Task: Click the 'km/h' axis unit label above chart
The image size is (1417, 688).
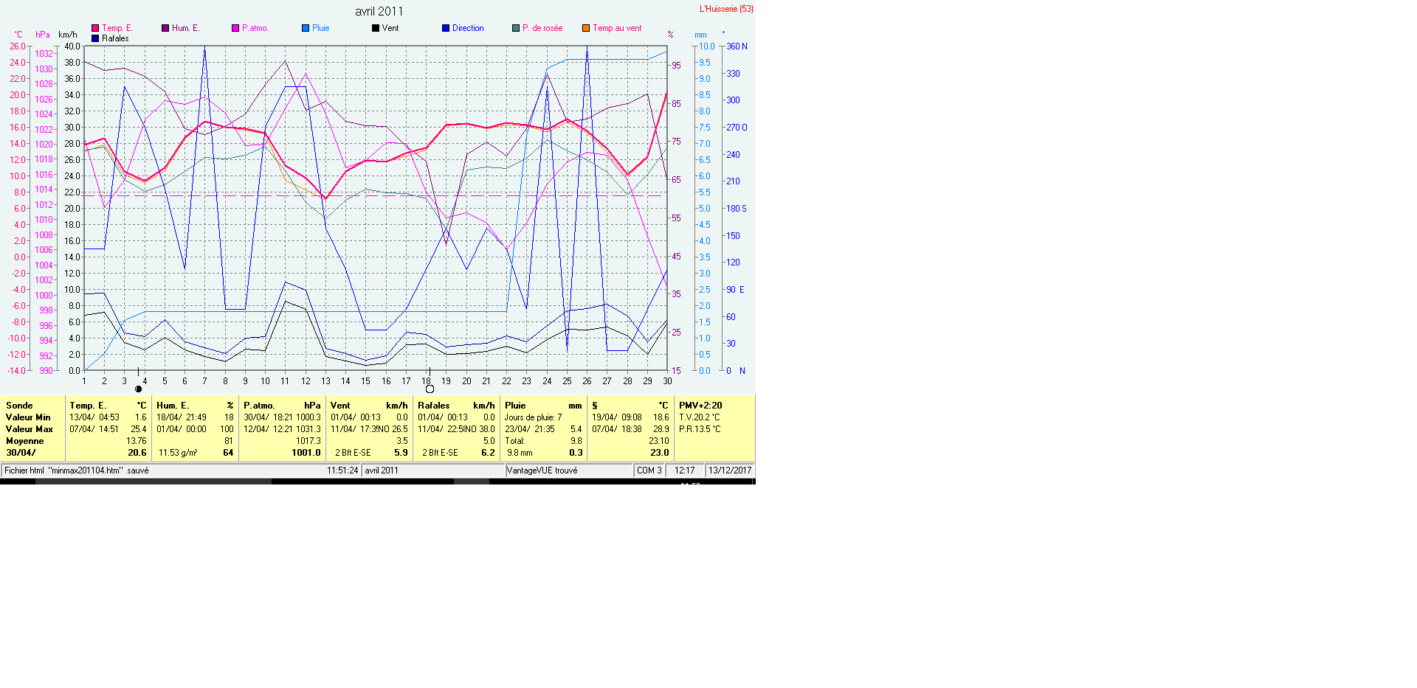Action: coord(68,35)
